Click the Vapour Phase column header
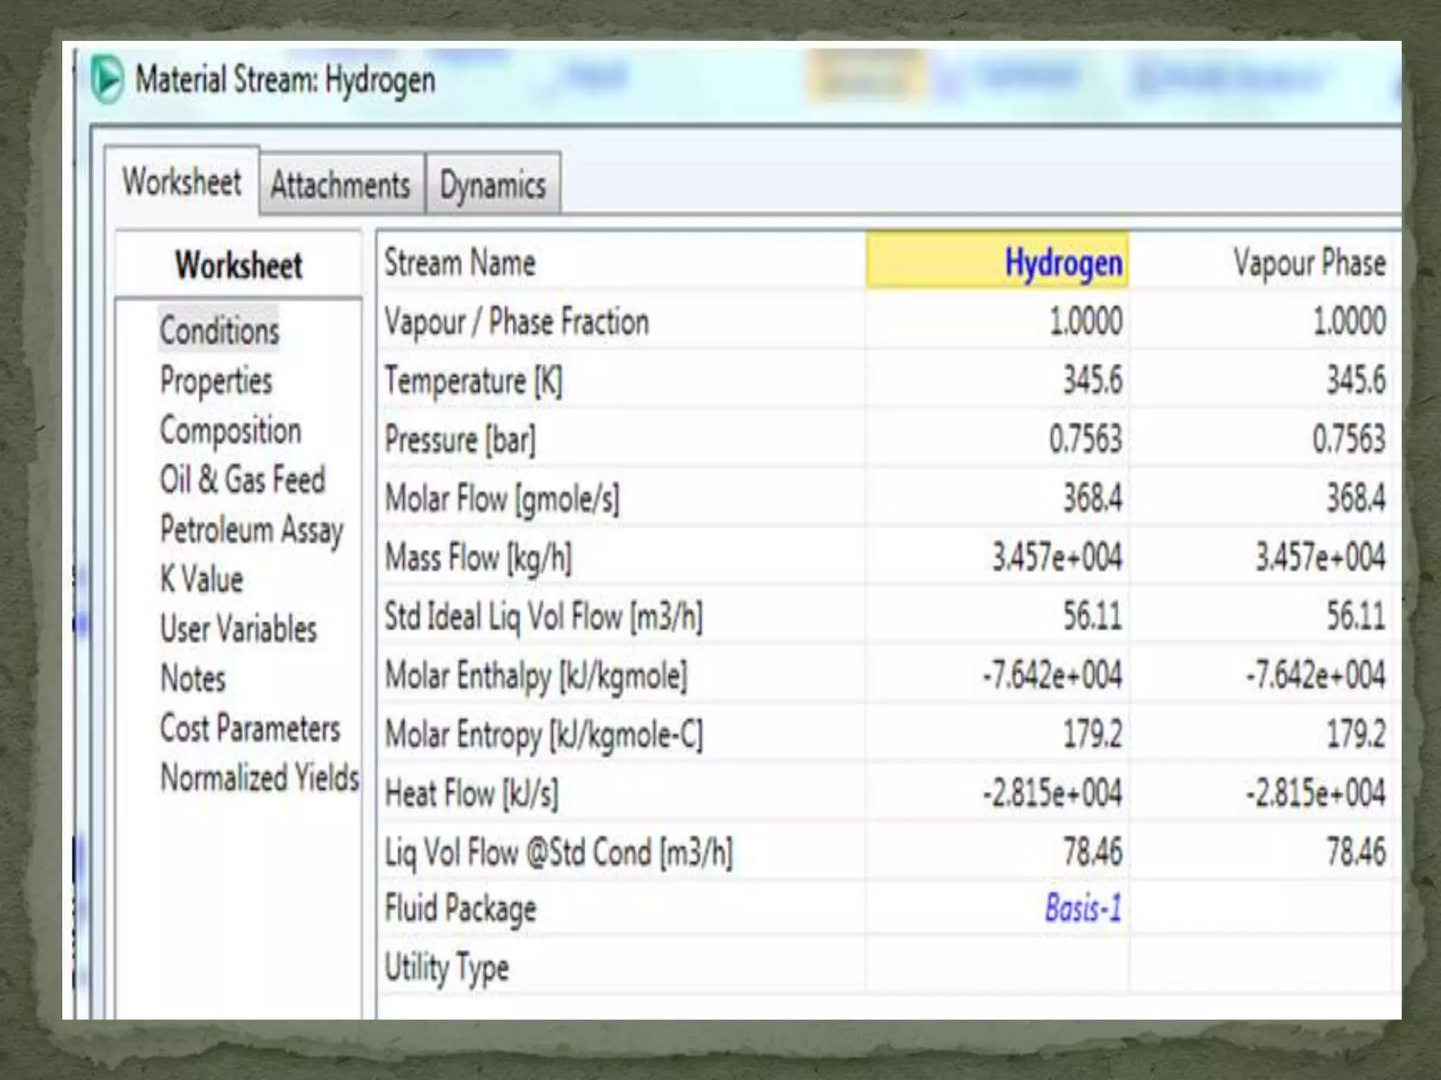 (1309, 262)
